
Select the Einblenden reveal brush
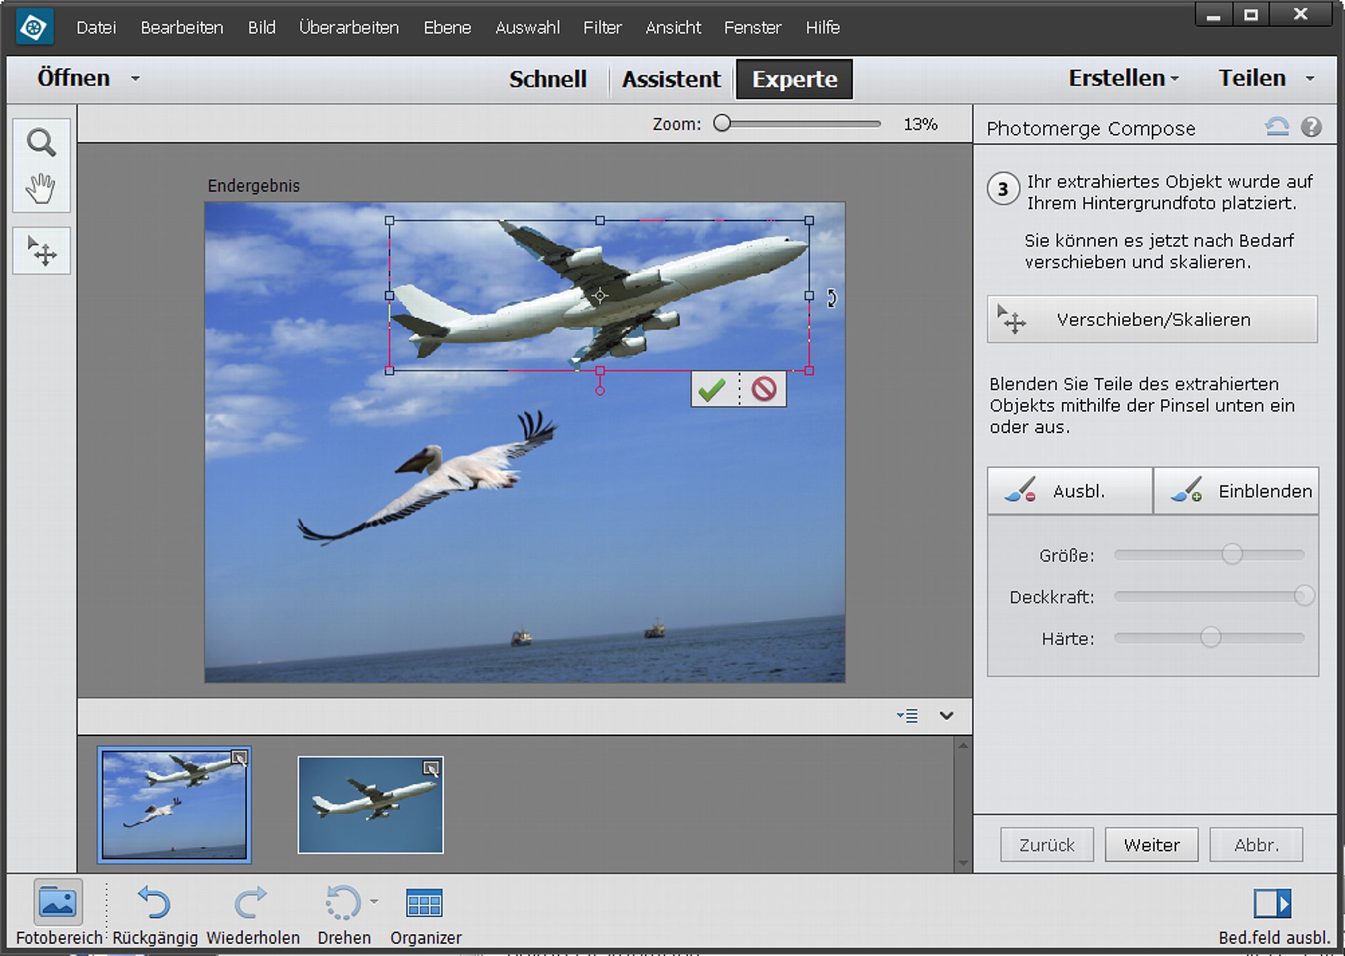tap(1237, 491)
